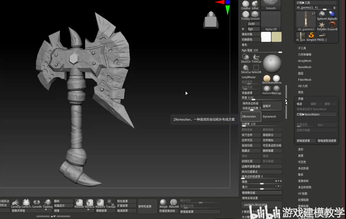Select the Morph brush
Image resolution: width=346 pixels, height=219 pixels.
click(x=164, y=203)
